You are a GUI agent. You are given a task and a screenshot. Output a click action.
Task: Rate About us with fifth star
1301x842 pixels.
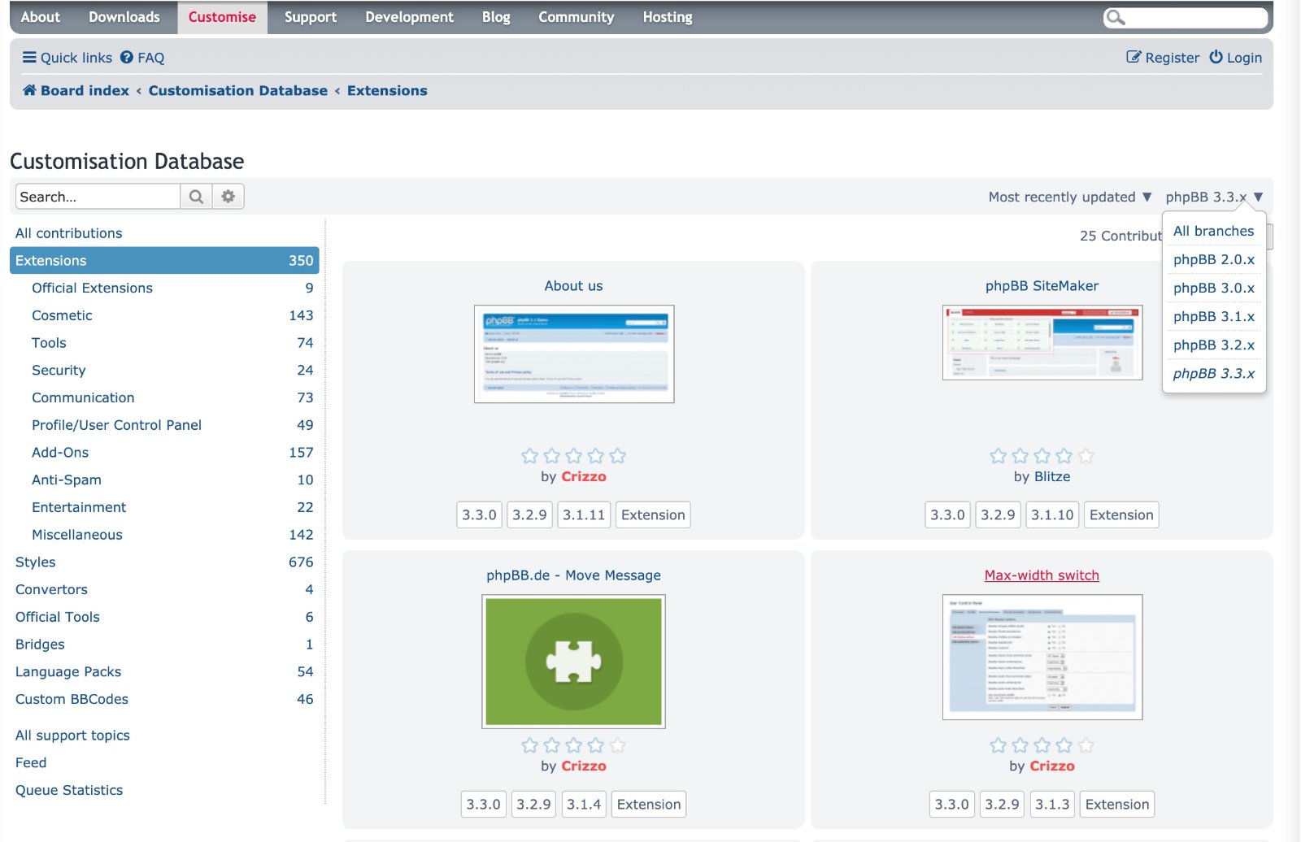coord(618,456)
